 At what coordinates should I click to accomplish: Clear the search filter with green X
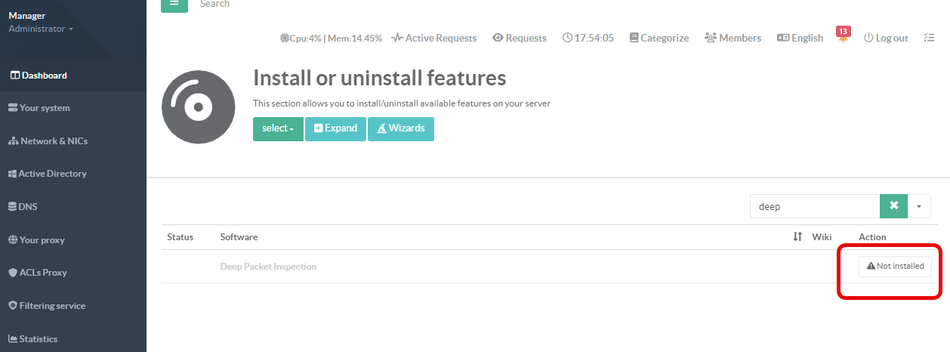(x=893, y=206)
